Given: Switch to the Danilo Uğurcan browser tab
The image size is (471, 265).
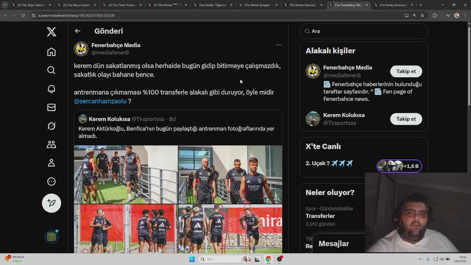Looking at the screenshot, I should pos(213,5).
